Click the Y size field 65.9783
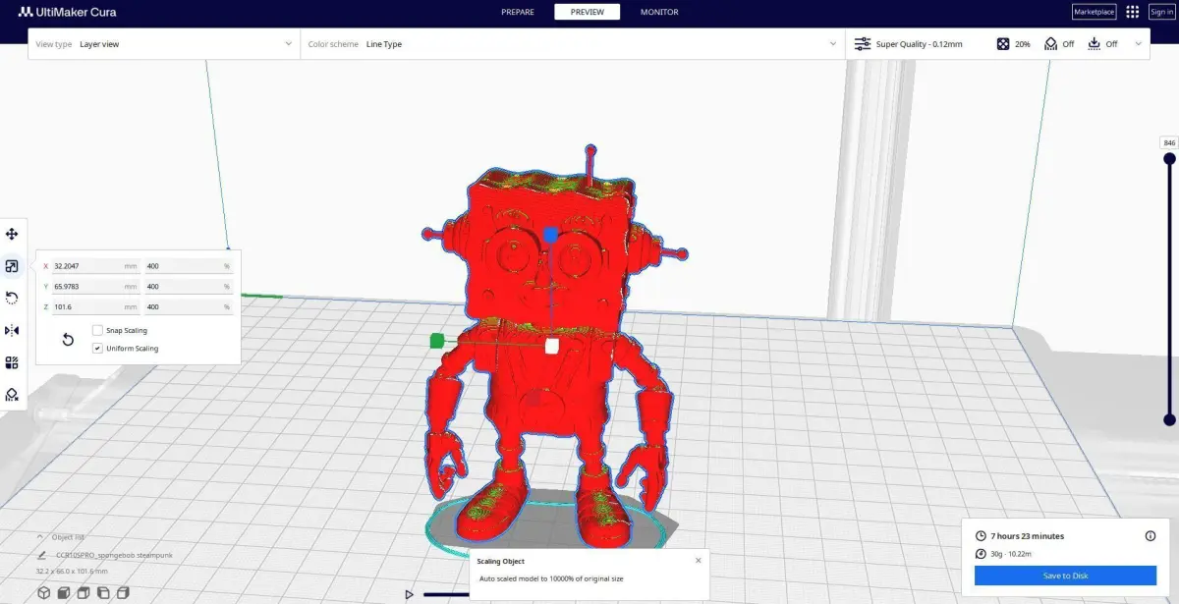 pyautogui.click(x=95, y=287)
